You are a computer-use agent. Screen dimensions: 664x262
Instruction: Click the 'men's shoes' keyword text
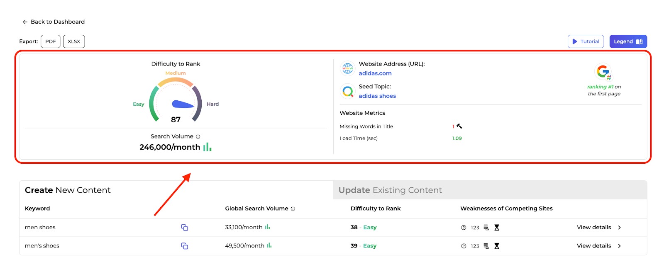click(42, 246)
